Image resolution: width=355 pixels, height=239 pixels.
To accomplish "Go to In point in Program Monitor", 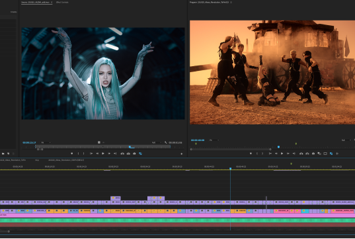I will point(270,154).
